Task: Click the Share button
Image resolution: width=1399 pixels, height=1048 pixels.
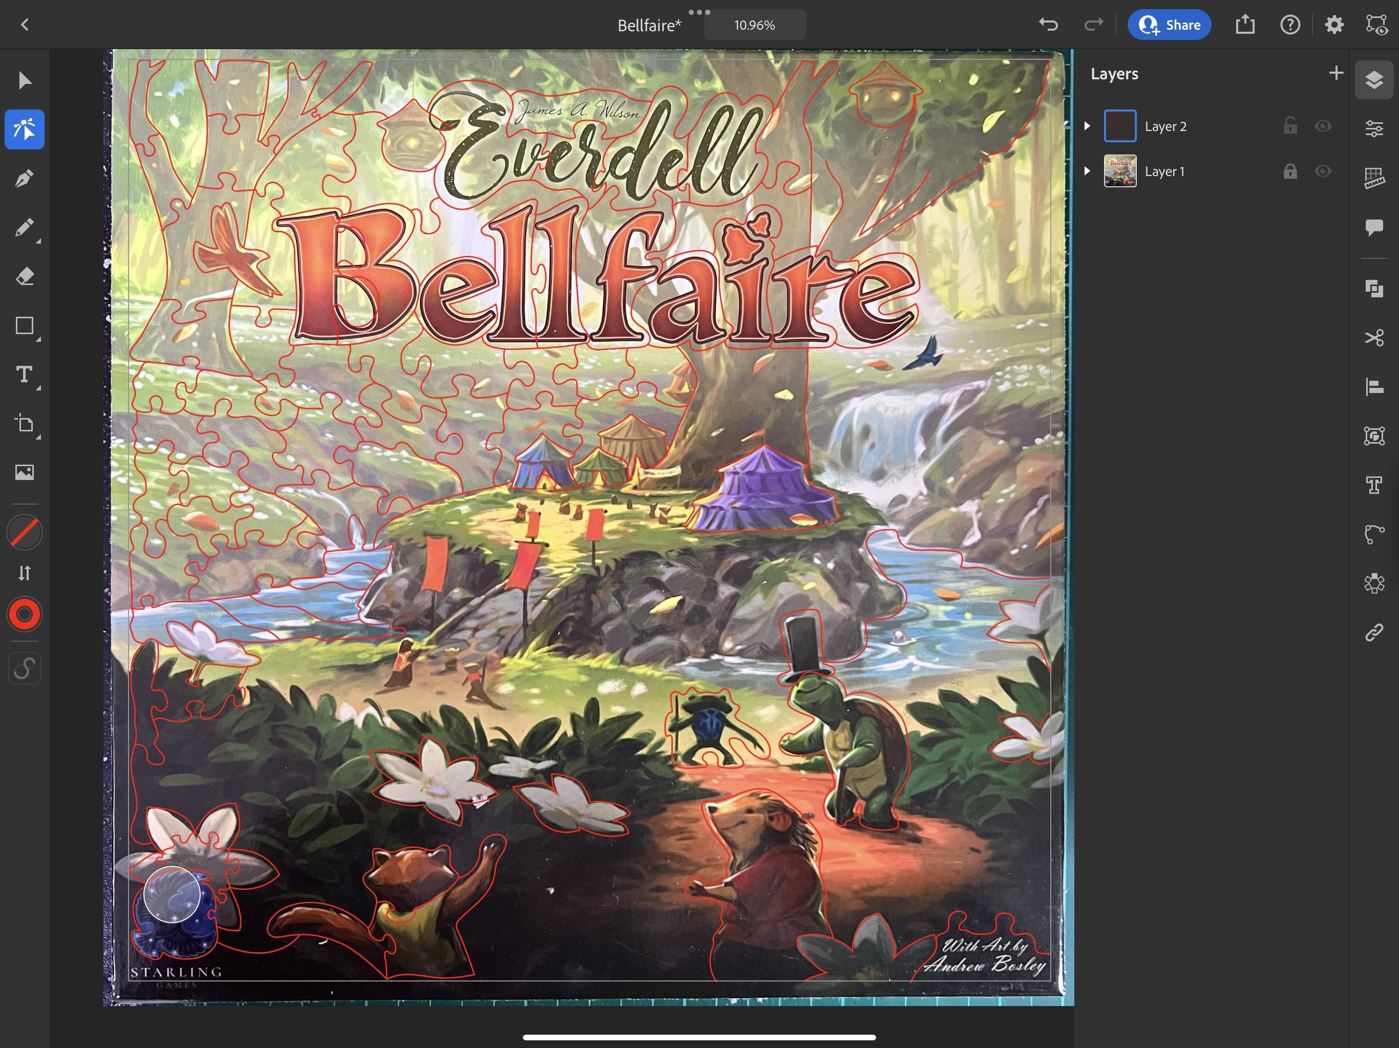Action: coord(1169,25)
